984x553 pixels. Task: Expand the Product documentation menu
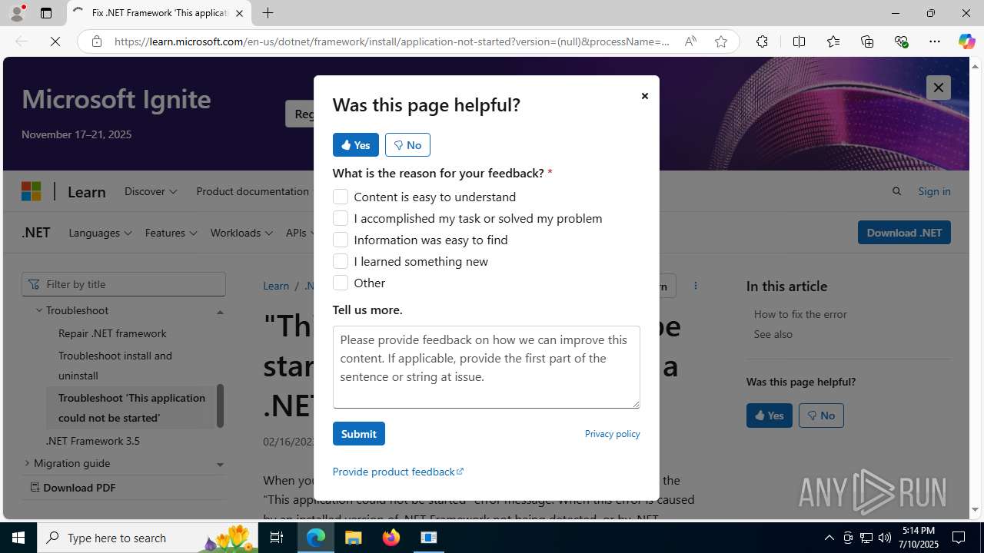pos(254,191)
